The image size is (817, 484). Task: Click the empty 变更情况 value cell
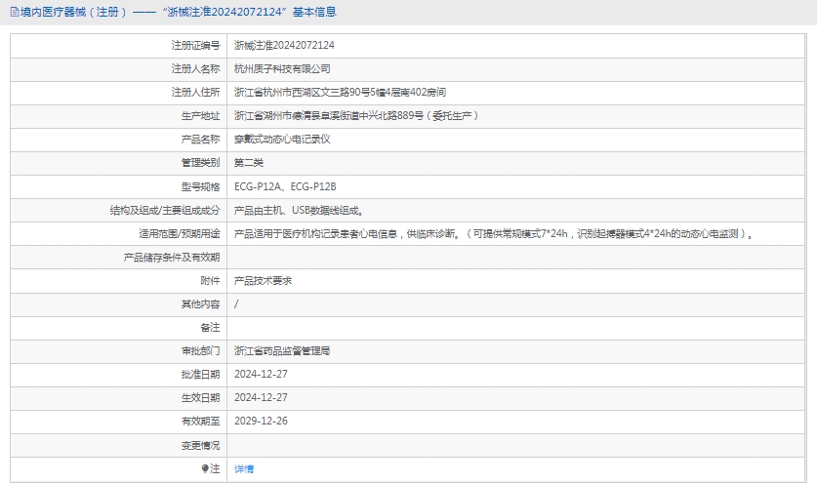[x=515, y=445]
